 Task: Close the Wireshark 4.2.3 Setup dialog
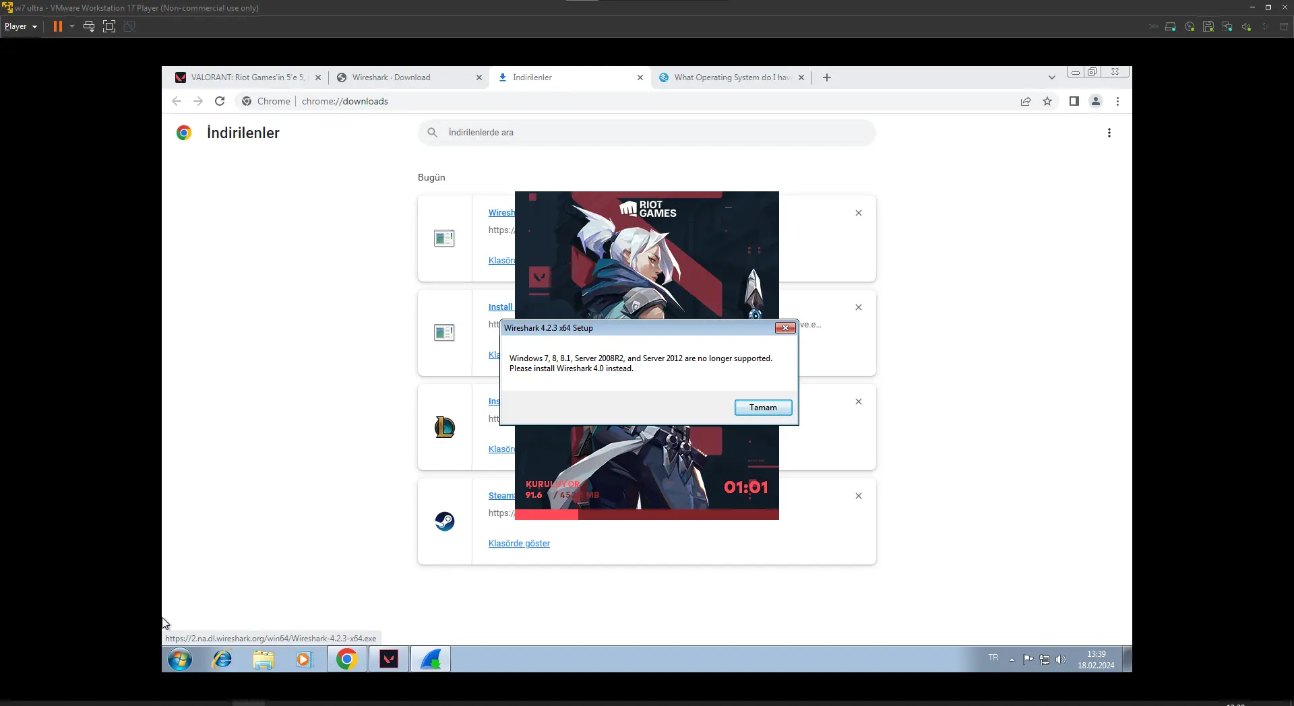[785, 328]
